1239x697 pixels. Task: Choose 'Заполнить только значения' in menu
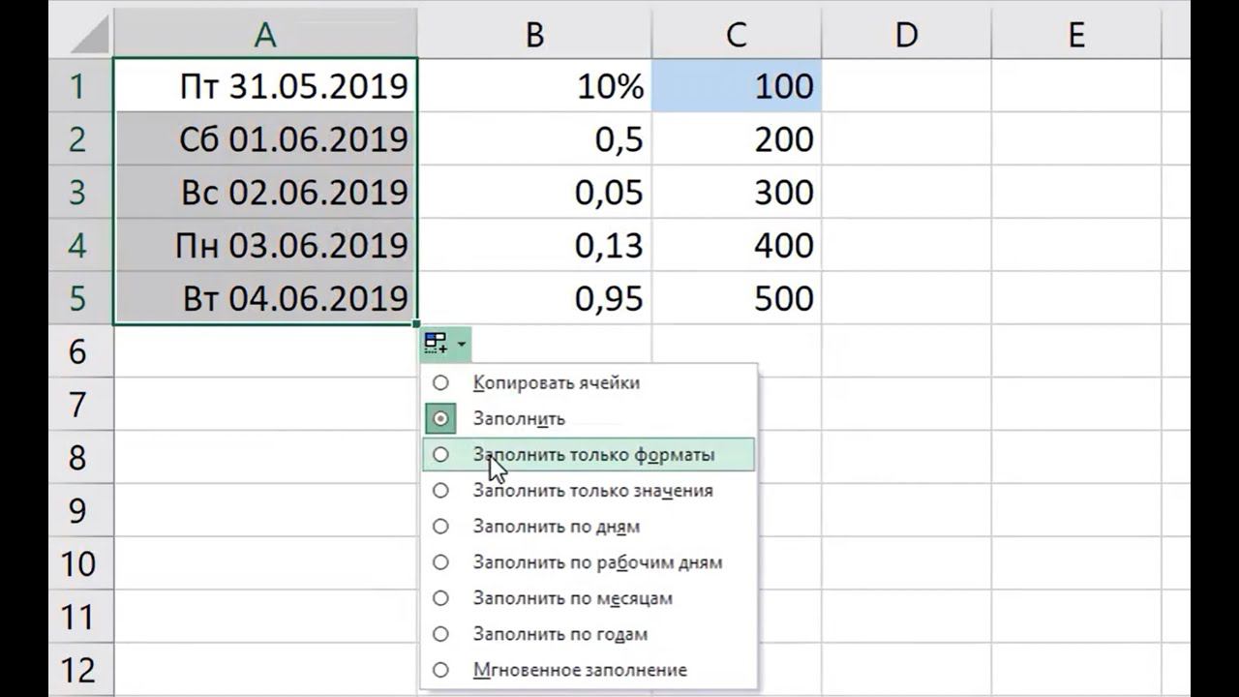(x=592, y=491)
